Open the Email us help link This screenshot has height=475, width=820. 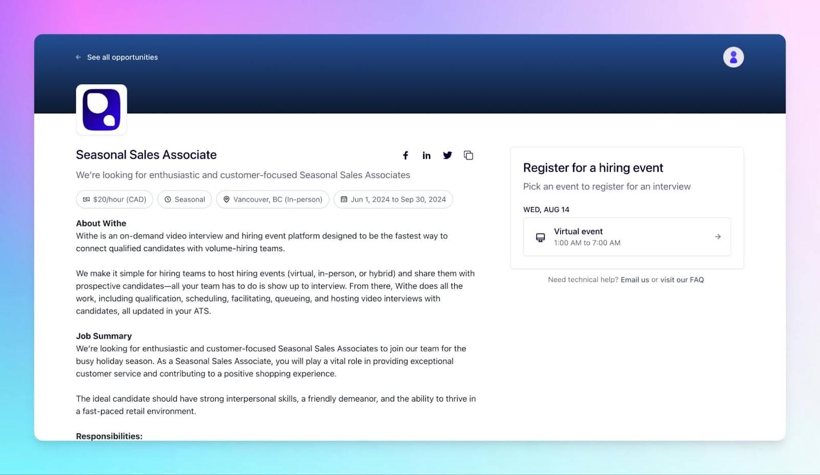(x=634, y=280)
